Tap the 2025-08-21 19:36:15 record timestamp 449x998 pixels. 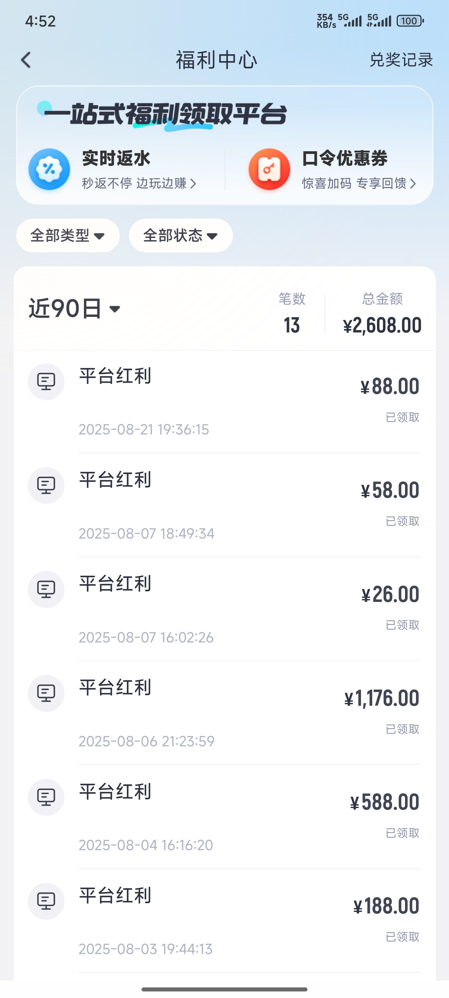pyautogui.click(x=144, y=430)
